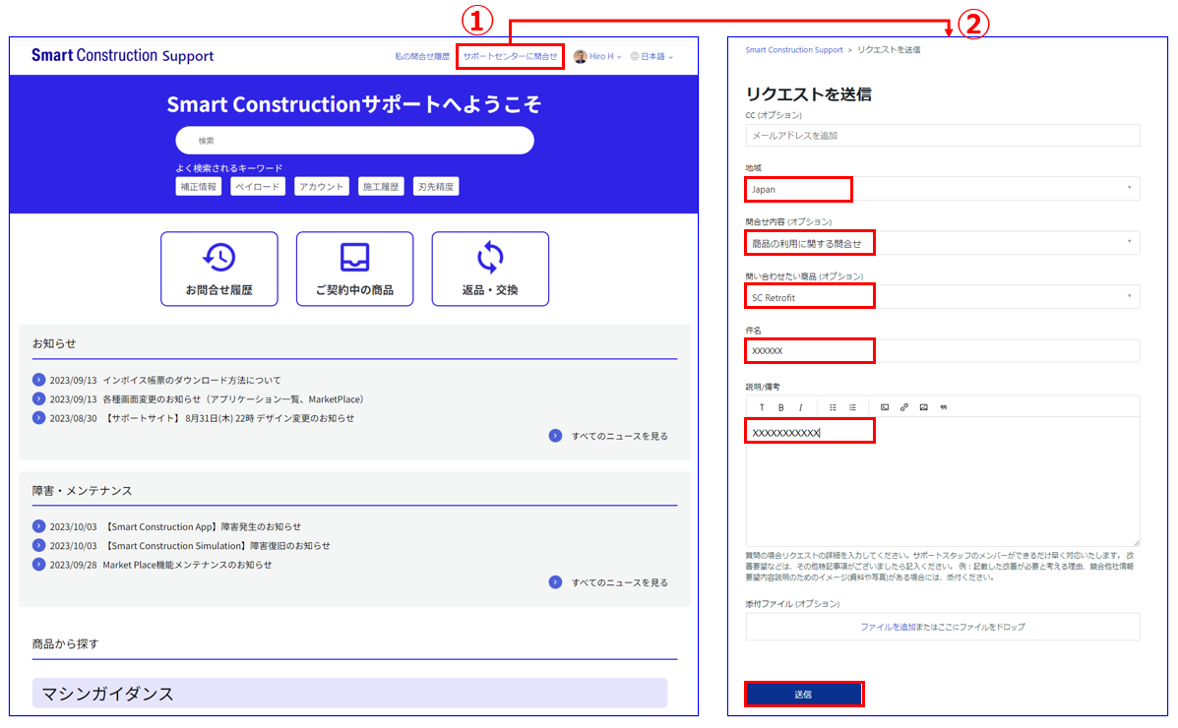Open 私の問合せ履歴 in the header
Viewport: 1178px width, 728px height.
point(422,56)
